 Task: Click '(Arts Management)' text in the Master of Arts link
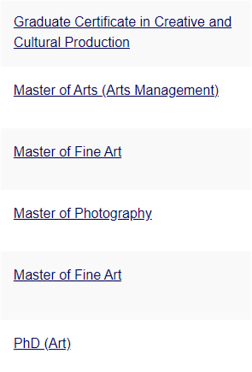tap(160, 90)
